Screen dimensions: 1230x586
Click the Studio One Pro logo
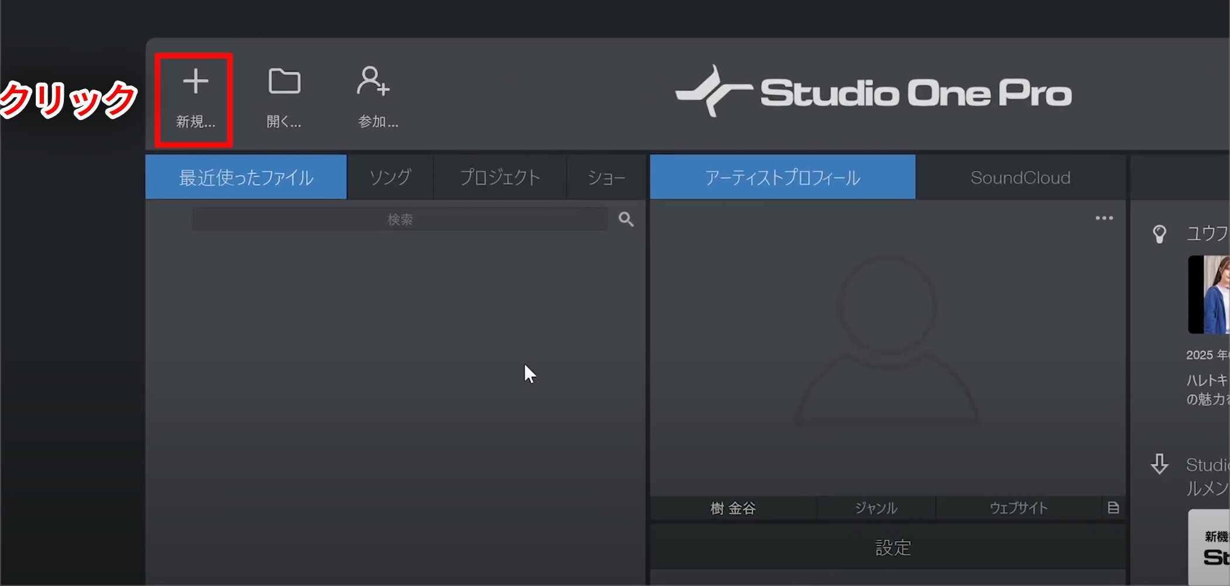[873, 93]
